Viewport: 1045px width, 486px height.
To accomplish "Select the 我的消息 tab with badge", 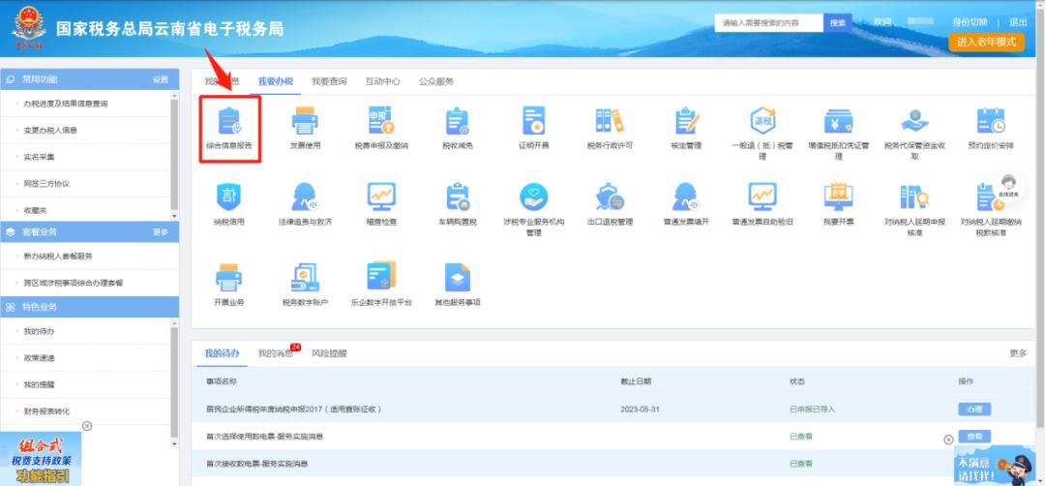I will [276, 353].
